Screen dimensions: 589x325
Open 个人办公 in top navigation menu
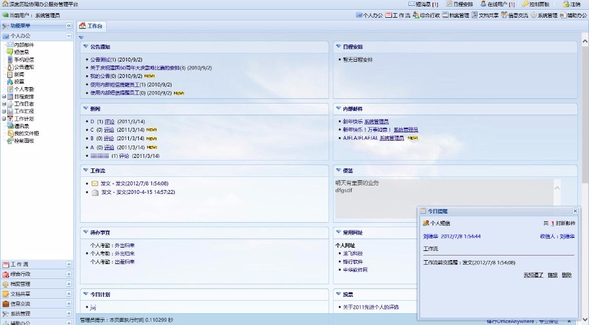pos(369,15)
